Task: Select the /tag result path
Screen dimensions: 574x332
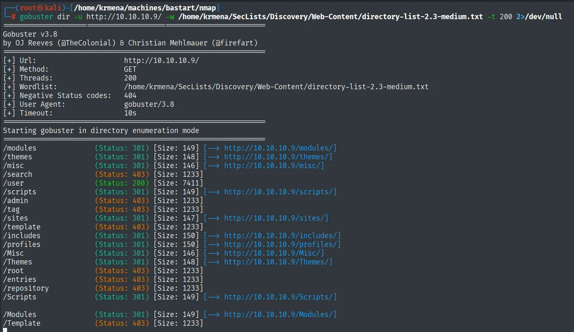Action: click(11, 209)
